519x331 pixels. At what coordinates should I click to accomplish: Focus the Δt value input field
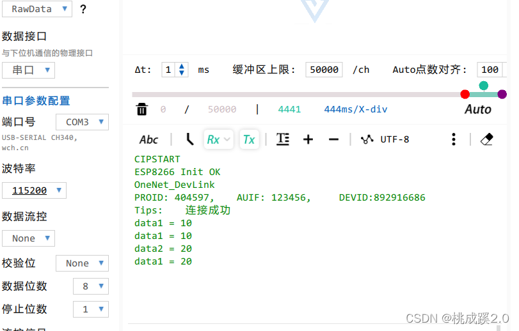pyautogui.click(x=170, y=70)
